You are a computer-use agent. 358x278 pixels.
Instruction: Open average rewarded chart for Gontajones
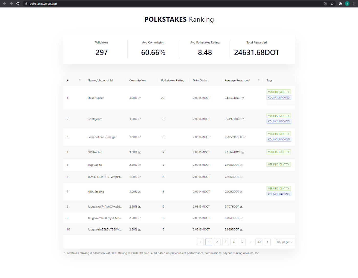coord(243,119)
